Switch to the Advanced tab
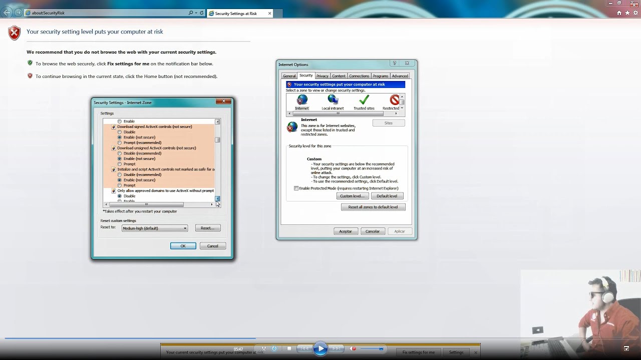Viewport: 641px width, 360px height. 400,76
